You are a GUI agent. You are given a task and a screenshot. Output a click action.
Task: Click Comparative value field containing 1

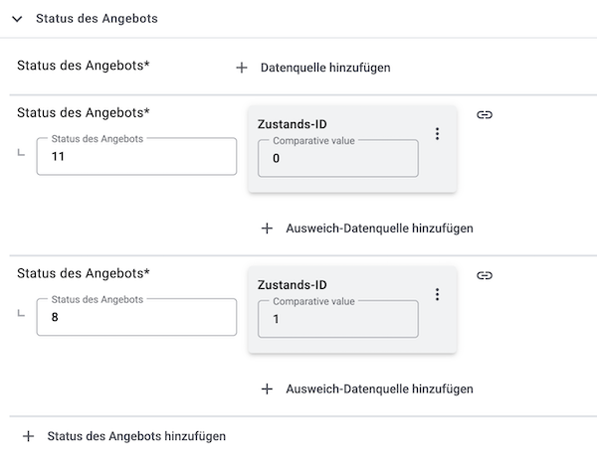pyautogui.click(x=337, y=319)
